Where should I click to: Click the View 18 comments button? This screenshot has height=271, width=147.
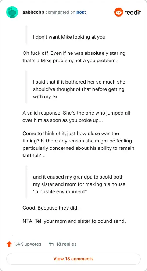[x=73, y=259]
